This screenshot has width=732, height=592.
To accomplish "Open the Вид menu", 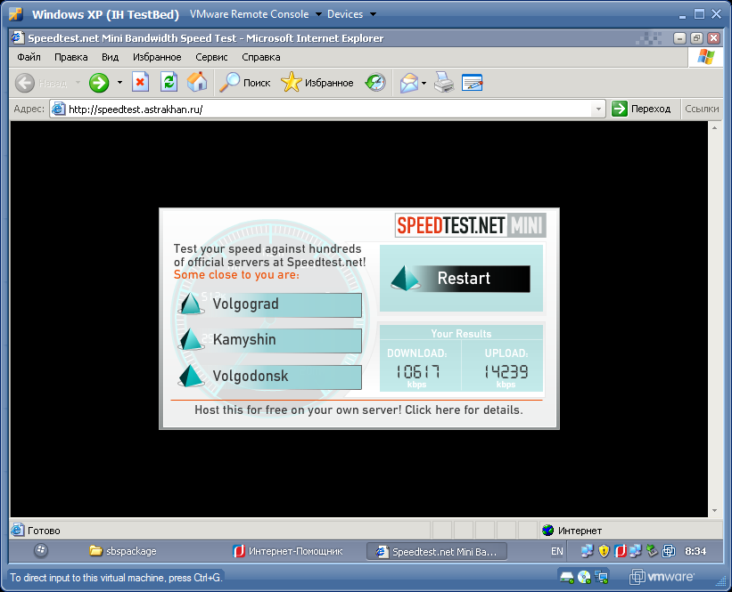I will (111, 57).
